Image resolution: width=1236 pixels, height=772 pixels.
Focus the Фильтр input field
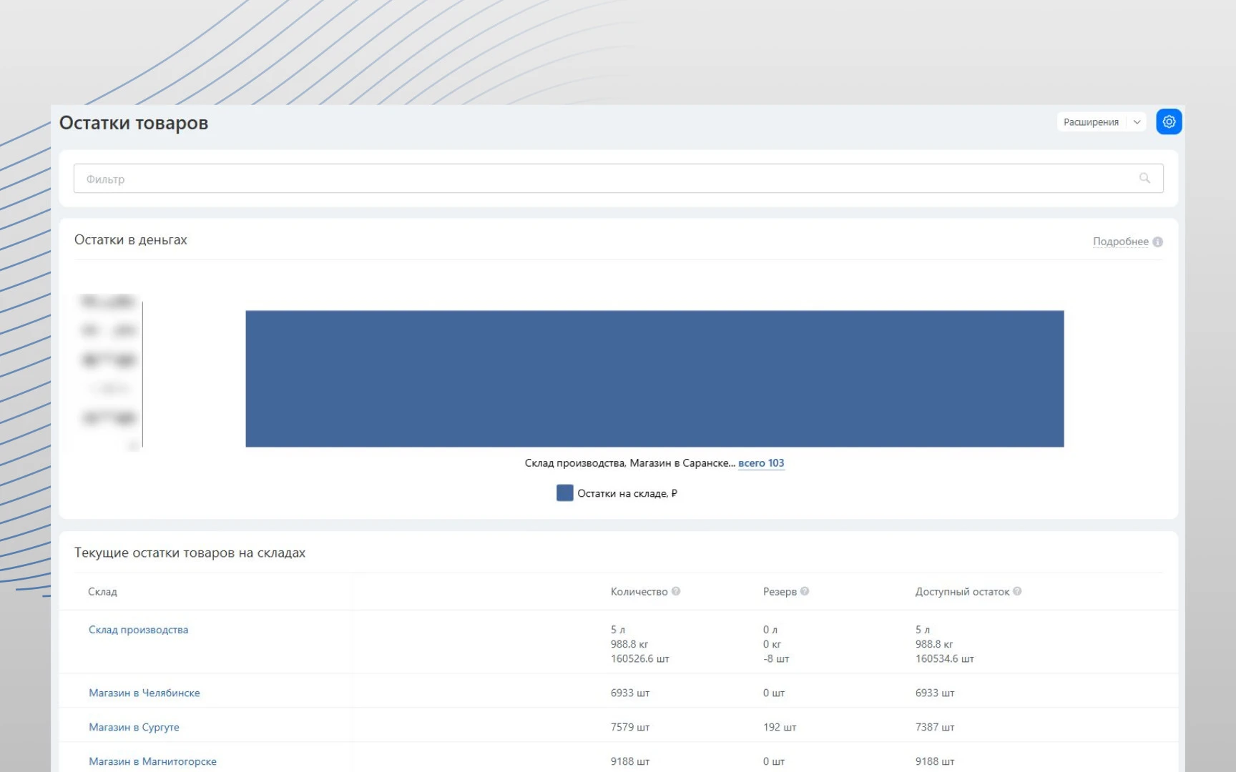pyautogui.click(x=618, y=179)
